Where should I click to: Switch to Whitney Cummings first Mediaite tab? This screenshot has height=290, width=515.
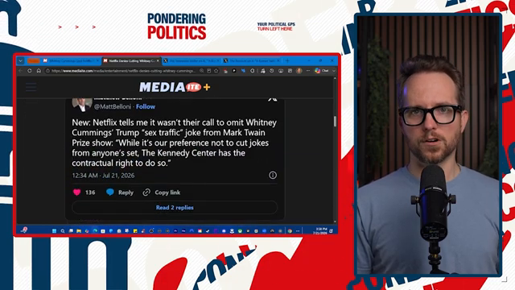click(x=72, y=61)
